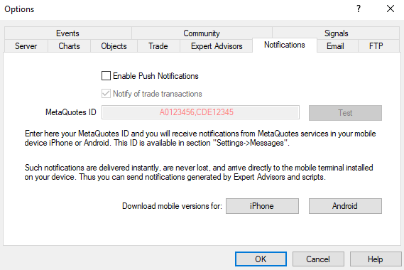Click the Test button

point(345,113)
